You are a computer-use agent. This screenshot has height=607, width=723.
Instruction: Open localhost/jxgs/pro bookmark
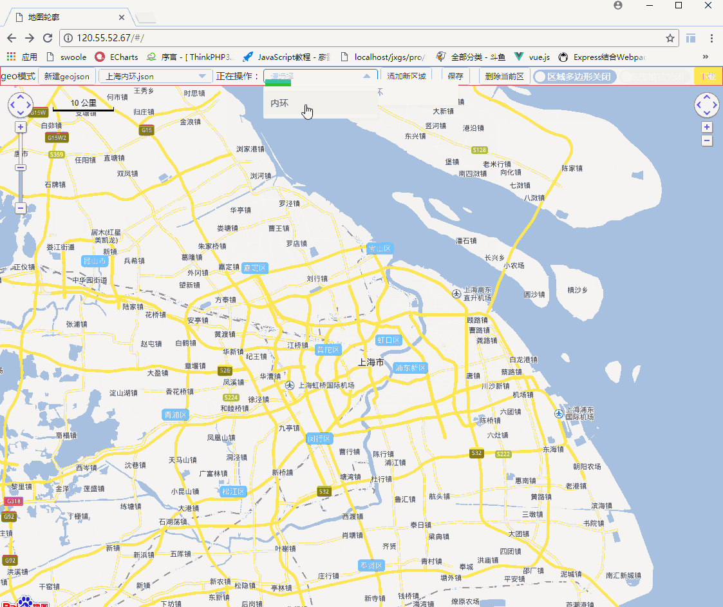(x=382, y=57)
